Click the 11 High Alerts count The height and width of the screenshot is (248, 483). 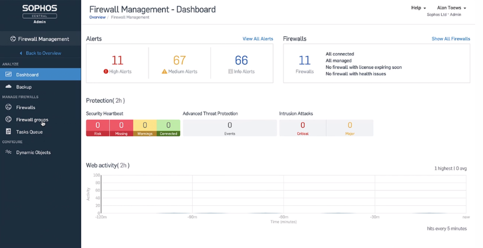click(118, 60)
